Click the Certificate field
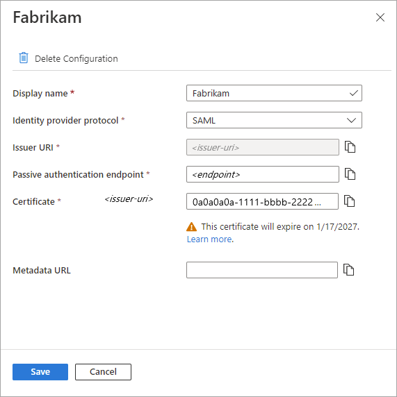The image size is (397, 397). pos(262,201)
